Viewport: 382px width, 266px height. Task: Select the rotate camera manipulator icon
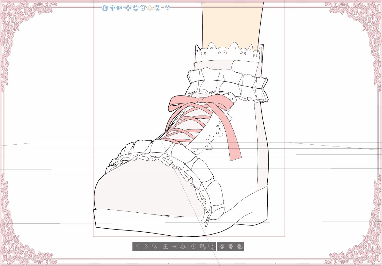(105, 8)
